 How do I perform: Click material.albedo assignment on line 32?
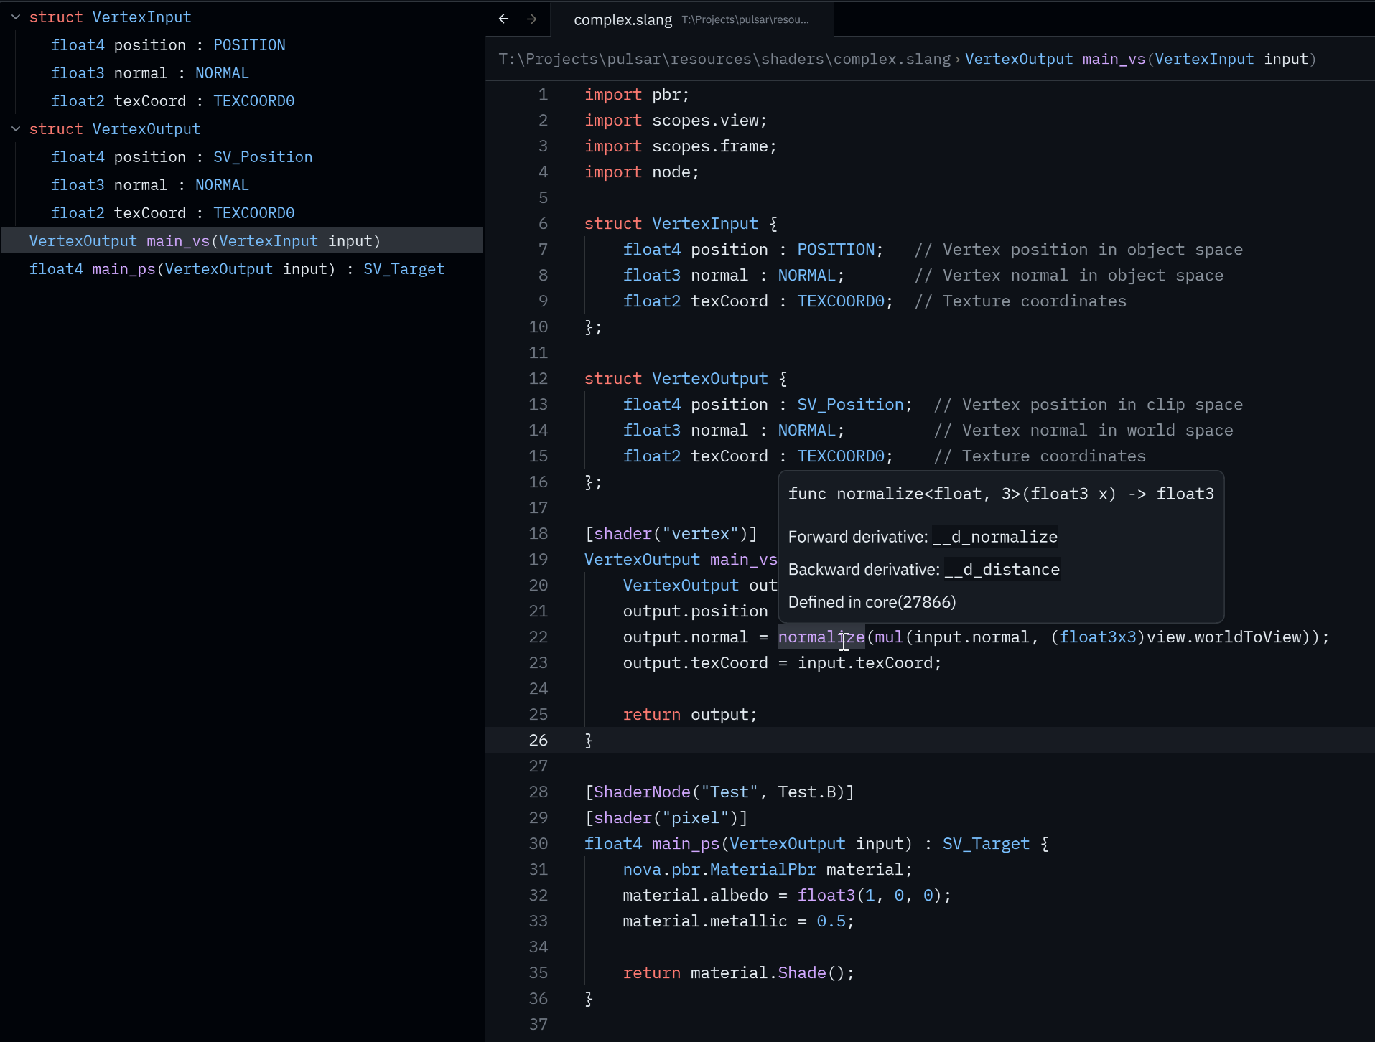coord(787,895)
